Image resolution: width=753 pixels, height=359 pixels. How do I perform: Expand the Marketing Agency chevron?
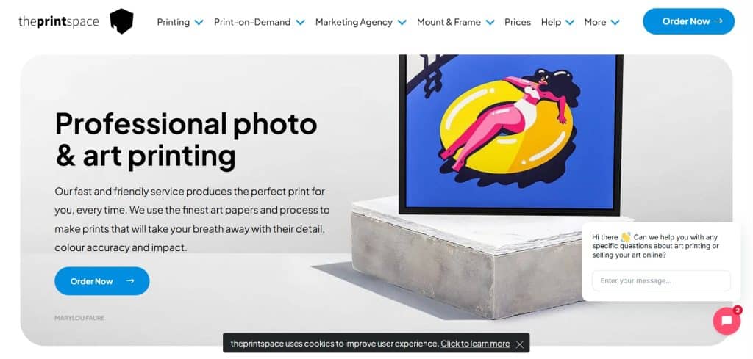click(x=402, y=22)
